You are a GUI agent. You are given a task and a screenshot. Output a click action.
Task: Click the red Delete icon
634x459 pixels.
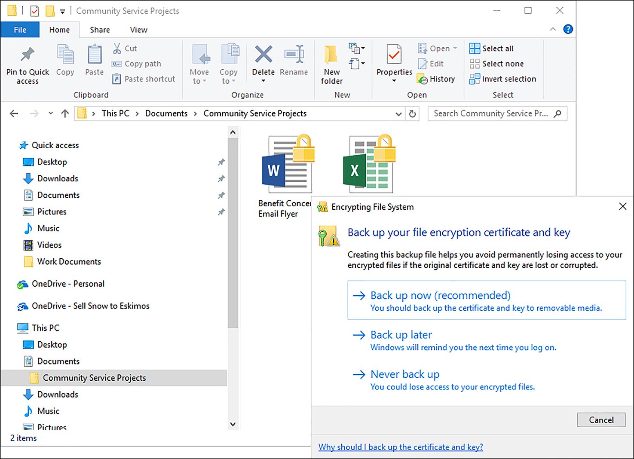[263, 55]
